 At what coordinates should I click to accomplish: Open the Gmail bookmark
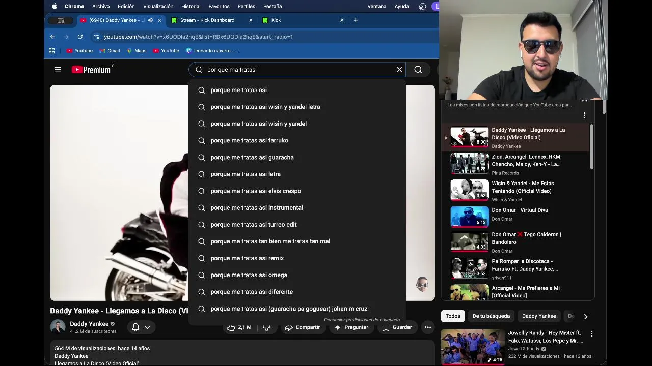click(110, 51)
